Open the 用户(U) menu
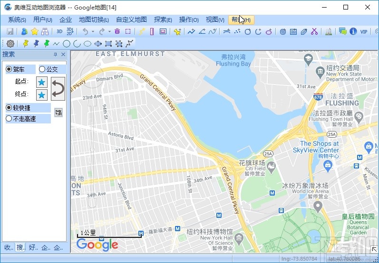This screenshot has width=379, height=263. tap(43, 20)
